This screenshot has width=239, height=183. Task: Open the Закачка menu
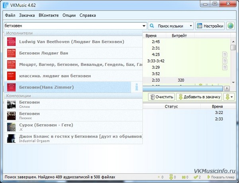(27, 16)
